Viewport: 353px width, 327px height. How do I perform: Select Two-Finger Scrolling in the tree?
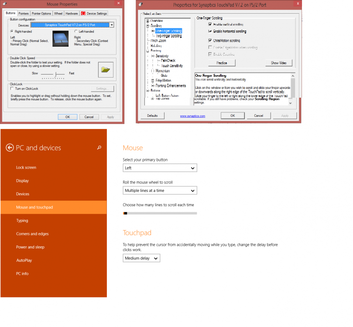(168, 36)
